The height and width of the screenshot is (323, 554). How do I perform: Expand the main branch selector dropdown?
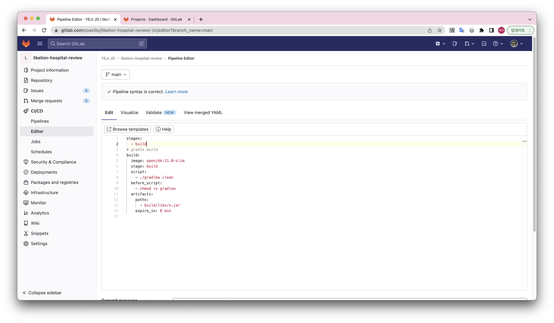tap(116, 74)
